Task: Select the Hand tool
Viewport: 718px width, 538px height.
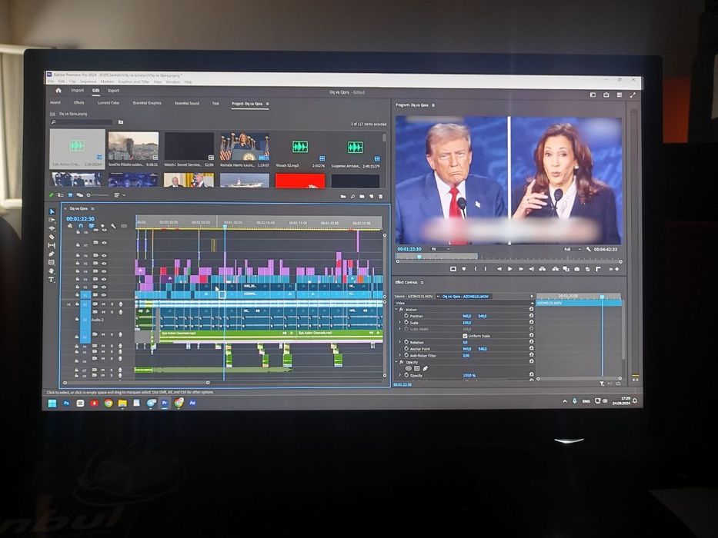Action: tap(52, 271)
